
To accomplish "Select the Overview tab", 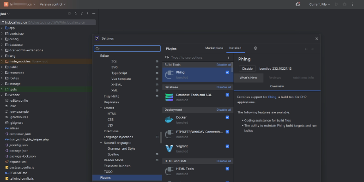I will [x=277, y=86].
